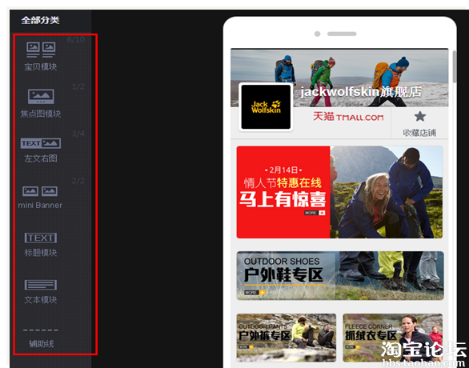
Task: Pick the mini Banner module icon
Action: coord(40,191)
